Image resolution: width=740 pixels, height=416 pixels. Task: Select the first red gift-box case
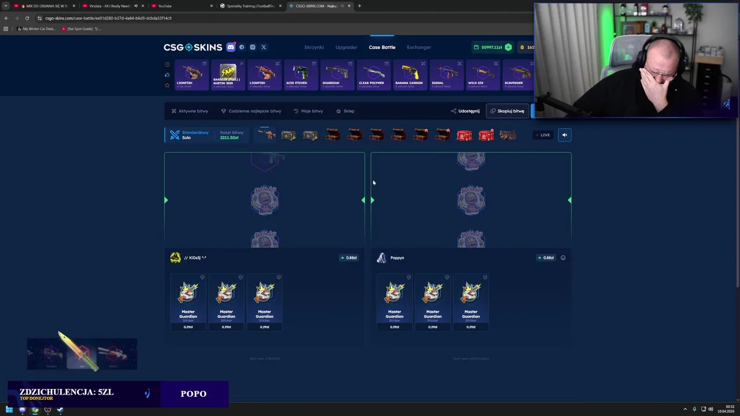tap(464, 135)
